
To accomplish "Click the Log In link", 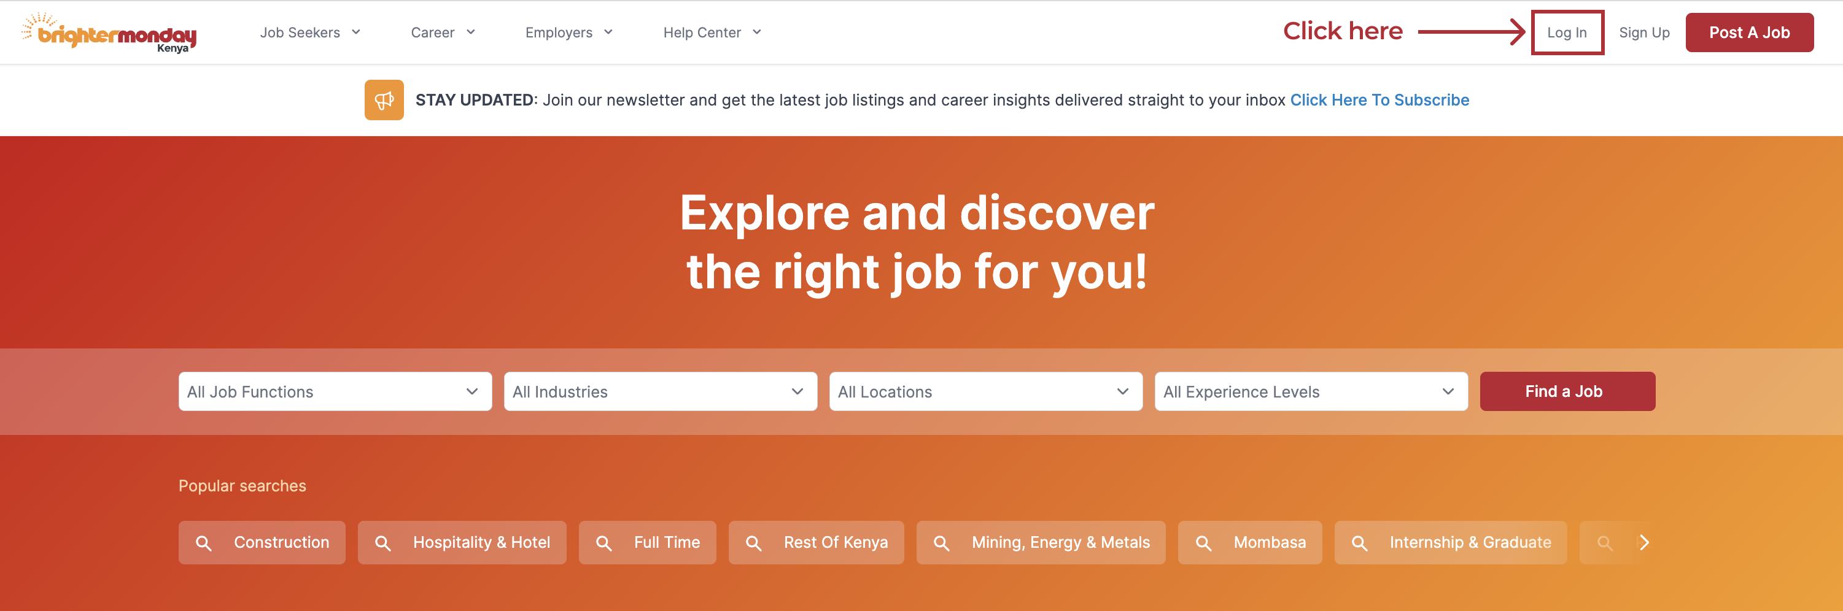I will point(1567,32).
